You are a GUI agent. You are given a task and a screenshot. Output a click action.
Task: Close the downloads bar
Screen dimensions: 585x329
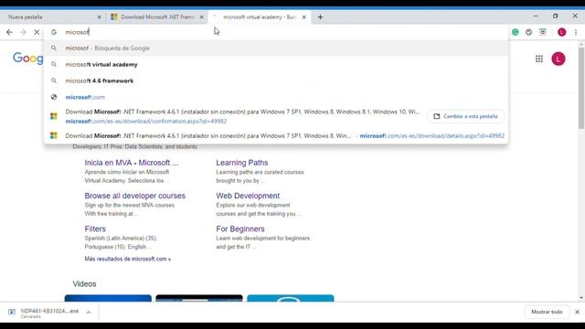click(577, 312)
